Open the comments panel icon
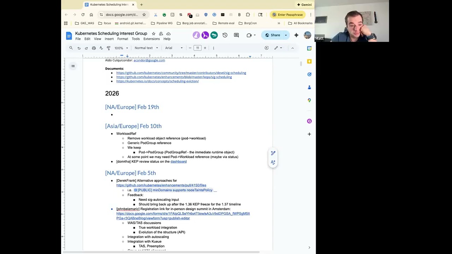 point(236,35)
